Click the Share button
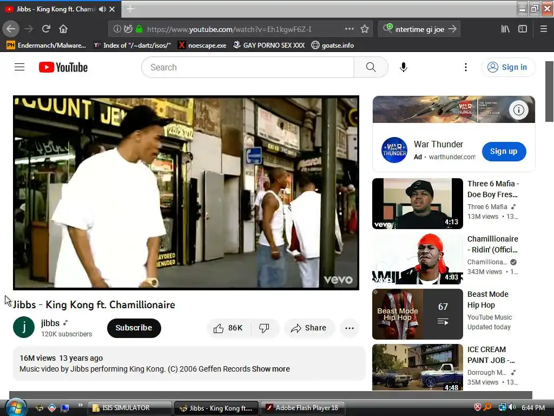 click(309, 328)
